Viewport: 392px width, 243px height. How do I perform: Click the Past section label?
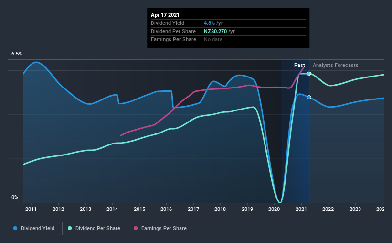pyautogui.click(x=299, y=65)
